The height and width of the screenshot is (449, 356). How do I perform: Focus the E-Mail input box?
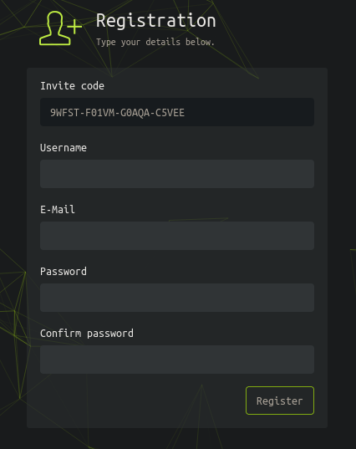[x=177, y=236]
